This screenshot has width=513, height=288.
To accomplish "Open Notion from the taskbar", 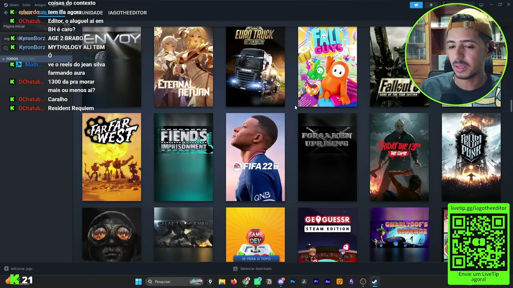I will point(269,282).
